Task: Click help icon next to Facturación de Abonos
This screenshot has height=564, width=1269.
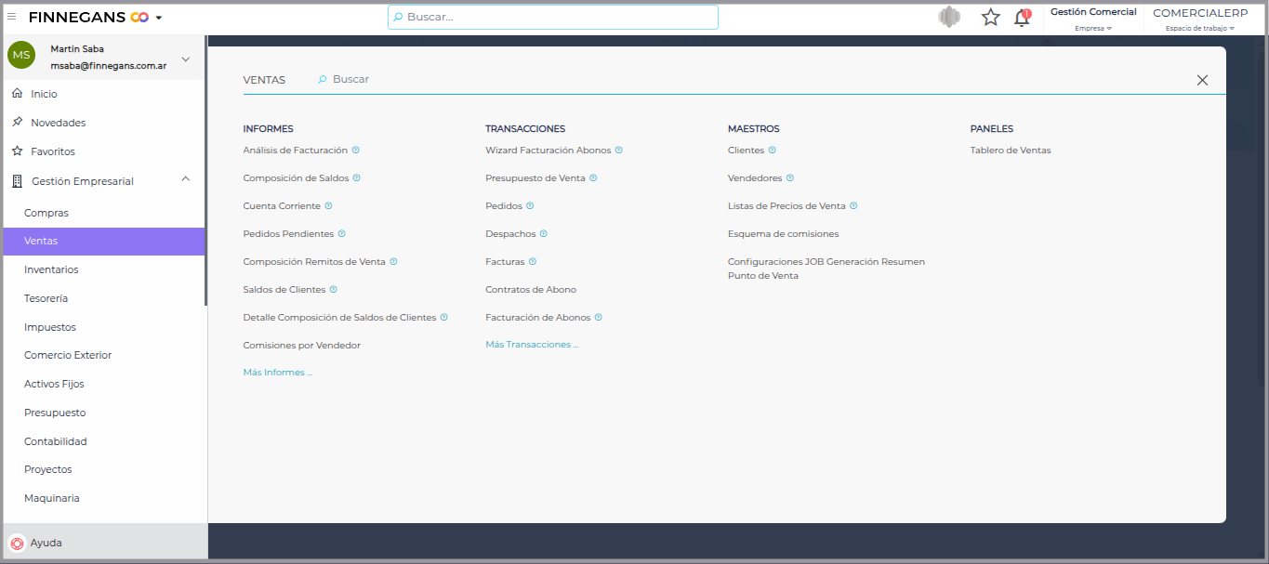Action: pyautogui.click(x=599, y=317)
